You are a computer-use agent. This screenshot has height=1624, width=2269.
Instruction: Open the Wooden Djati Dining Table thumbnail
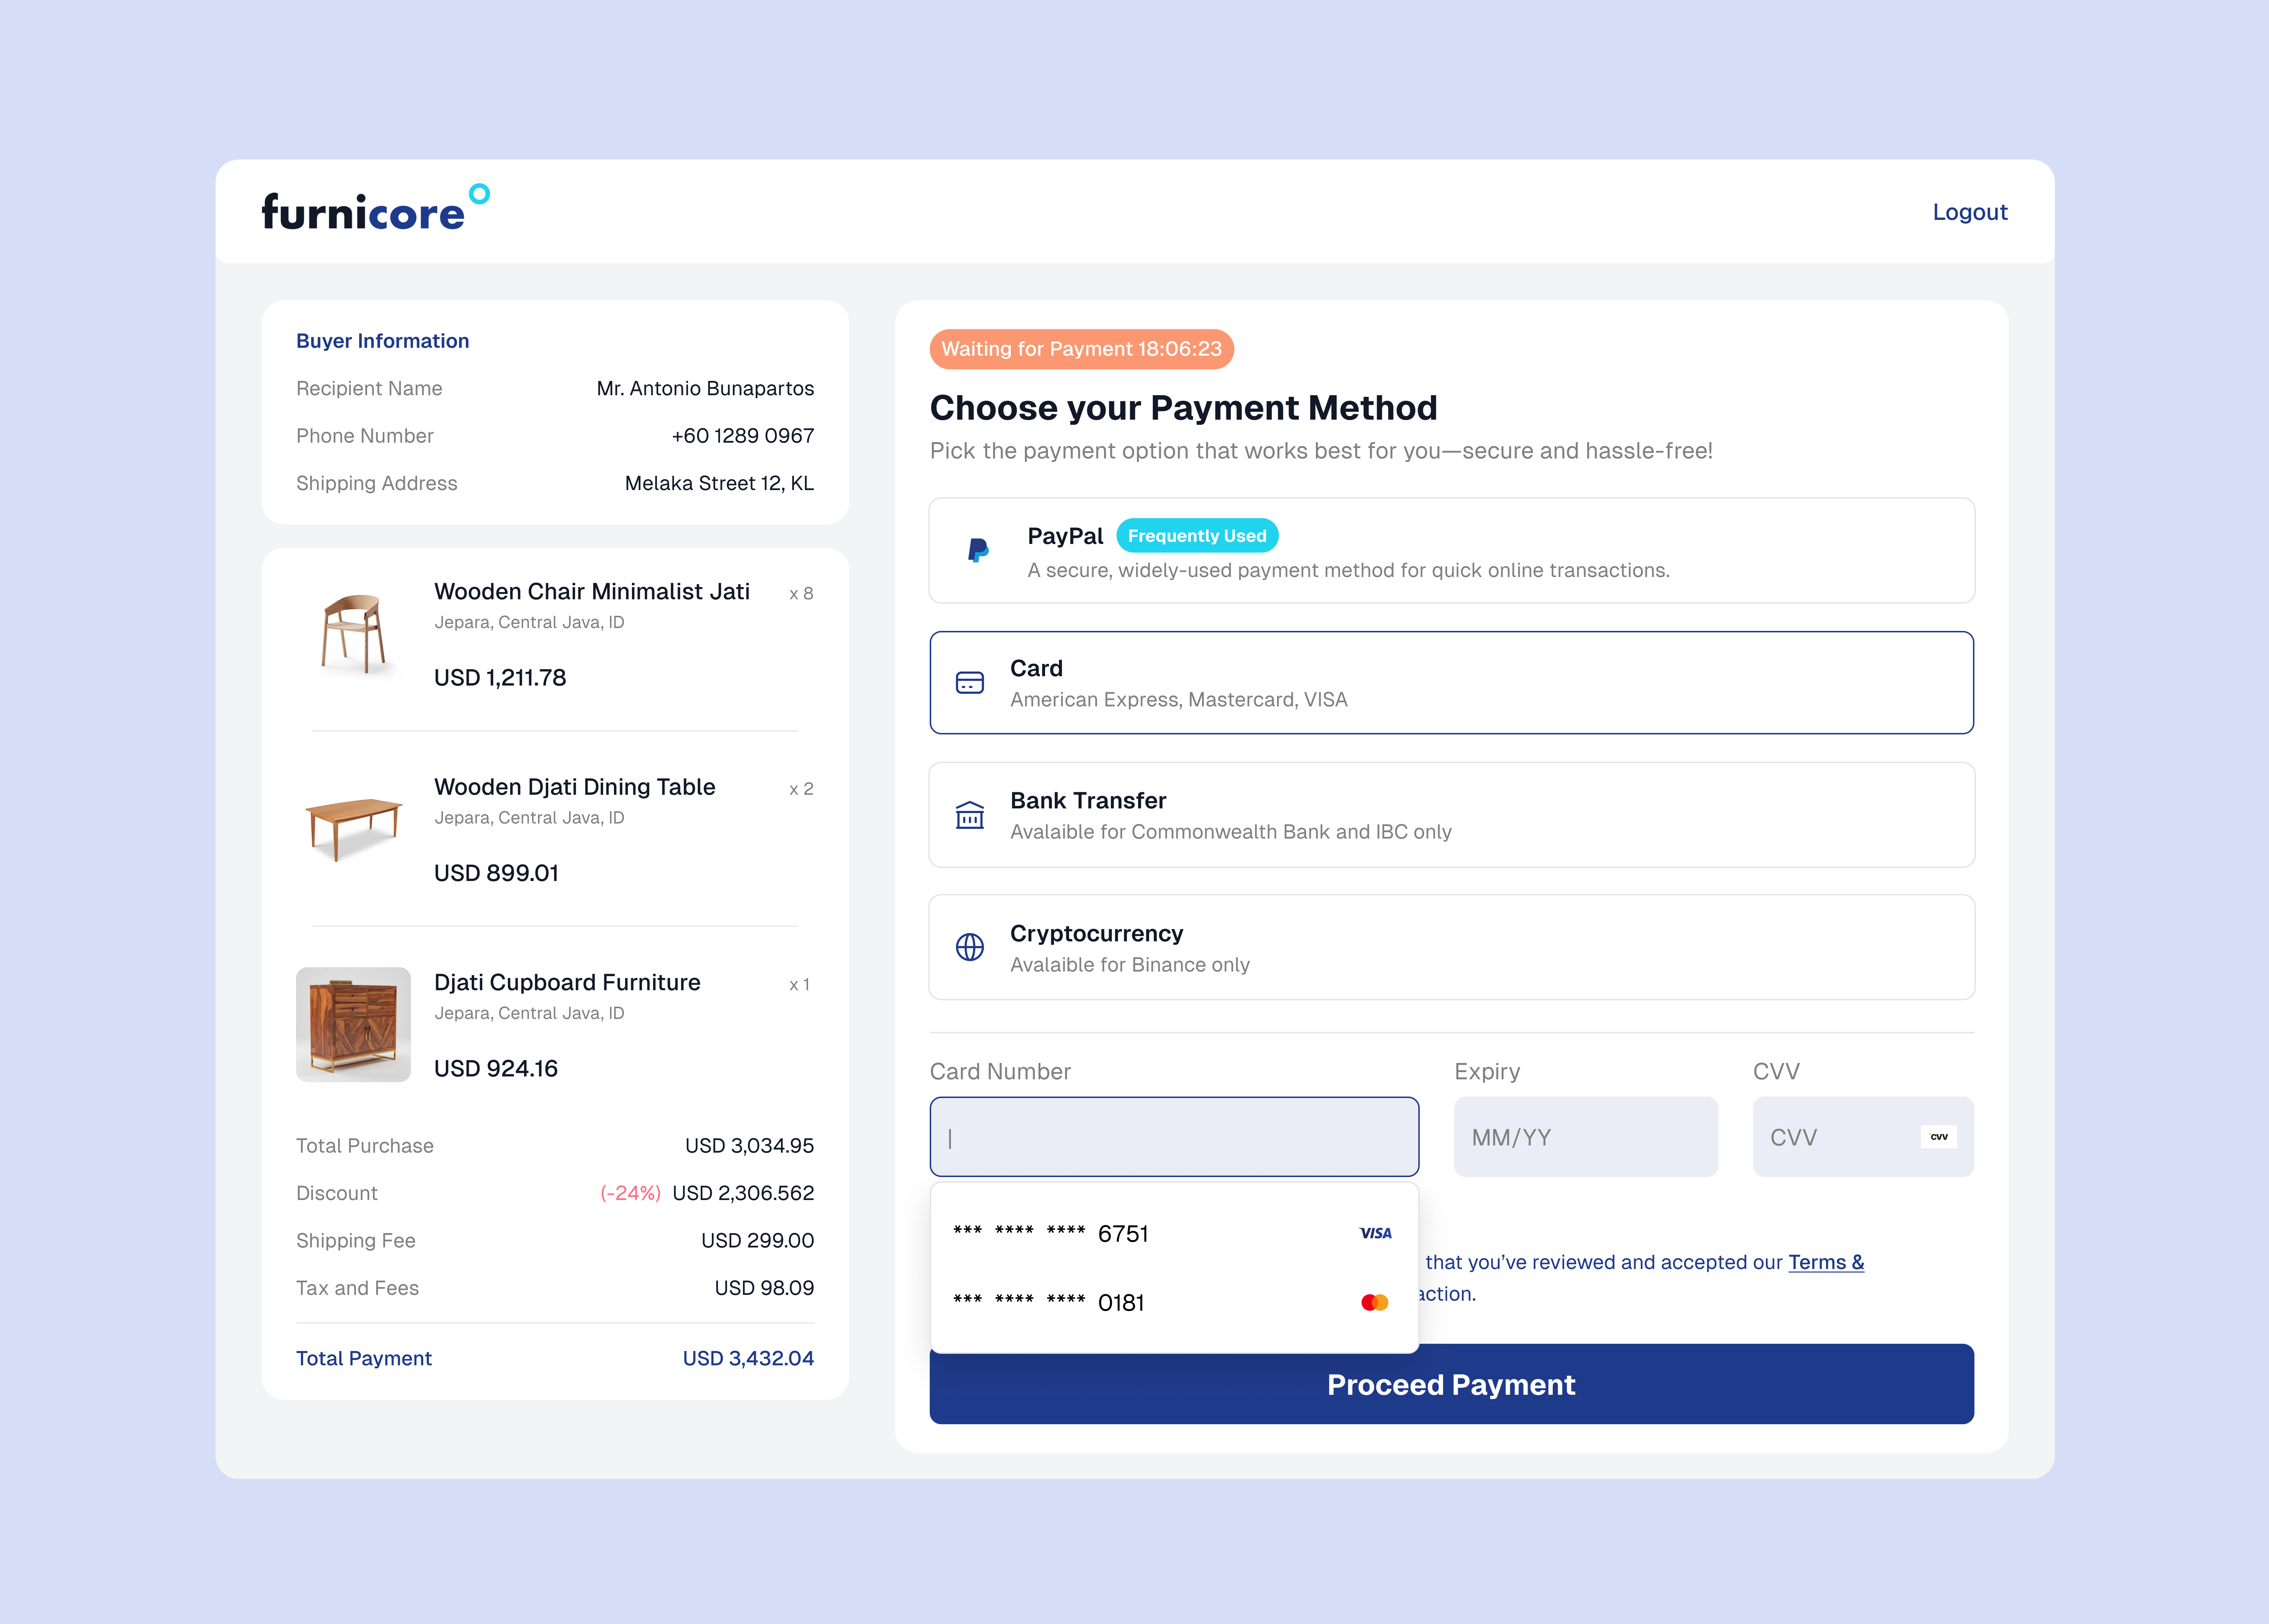[353, 829]
